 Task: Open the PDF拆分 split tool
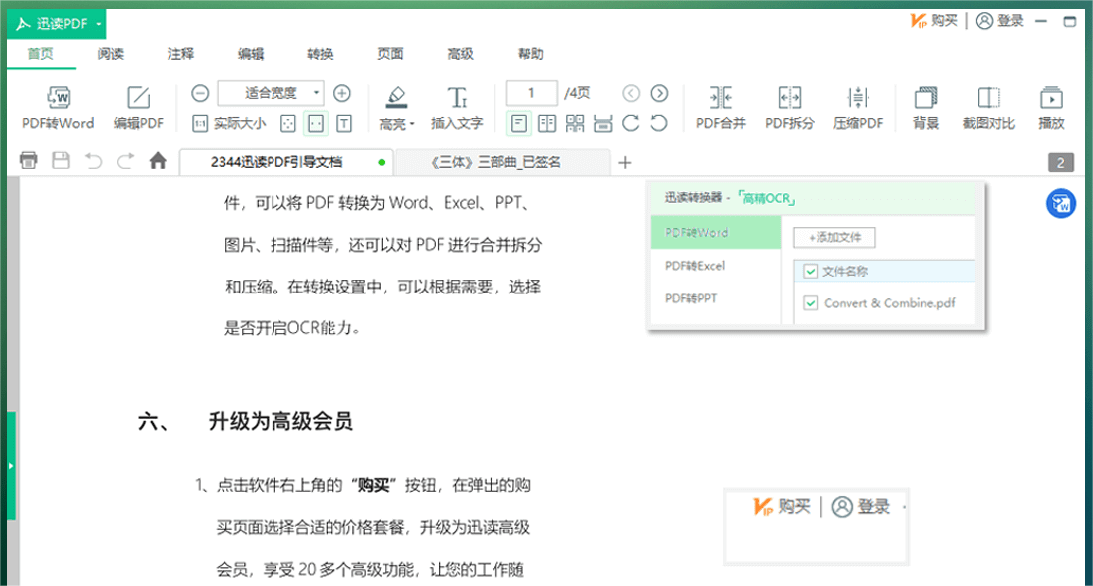coord(790,107)
